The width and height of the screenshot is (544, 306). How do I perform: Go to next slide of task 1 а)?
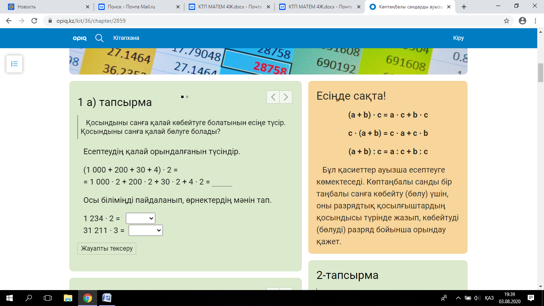tap(286, 97)
